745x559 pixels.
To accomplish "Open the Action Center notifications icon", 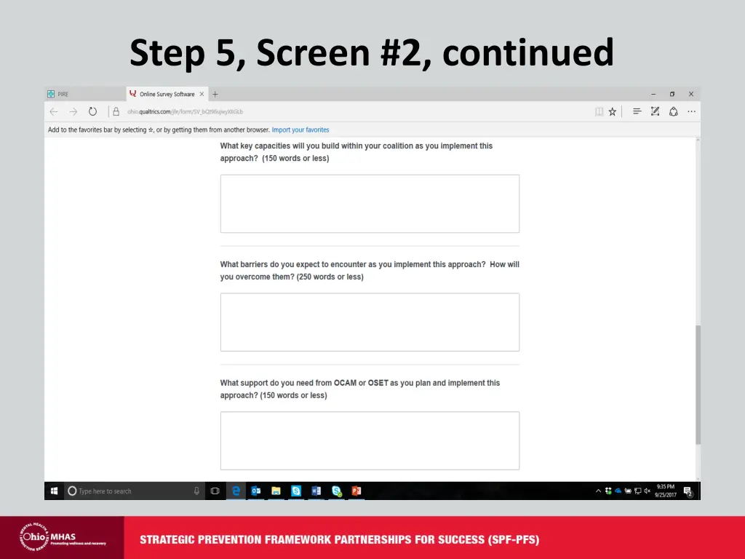I will [688, 491].
